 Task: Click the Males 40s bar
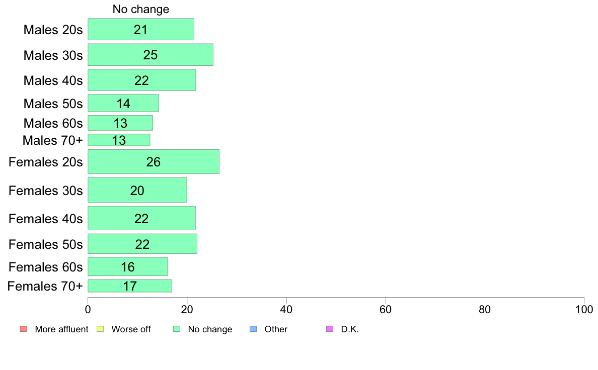pos(142,80)
